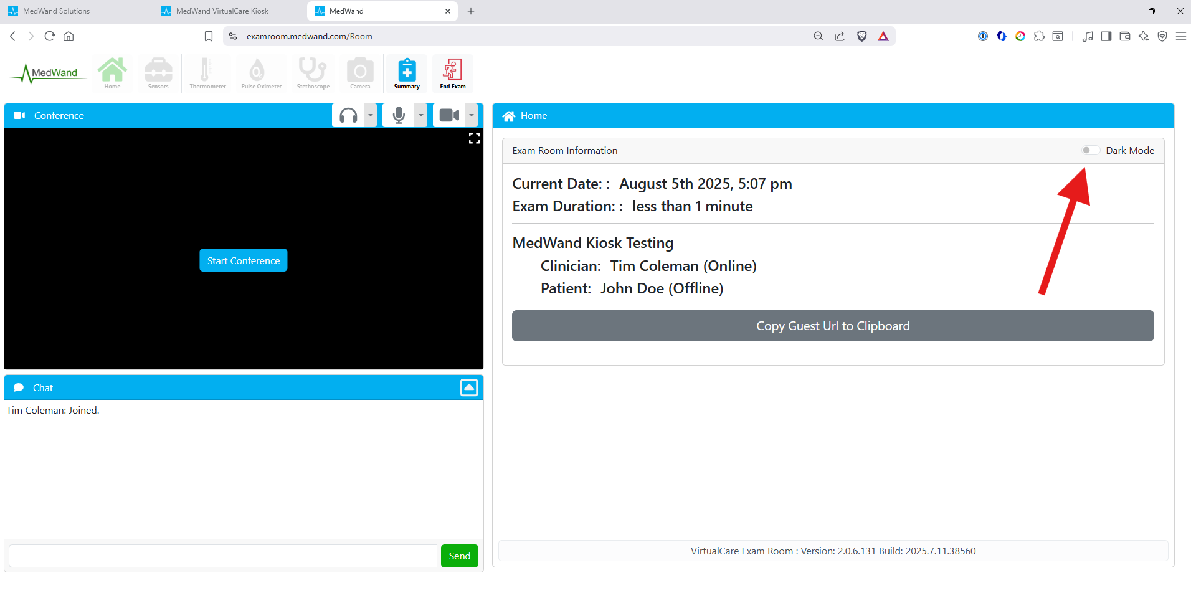The height and width of the screenshot is (603, 1191).
Task: Open a new browser tab
Action: [x=471, y=11]
